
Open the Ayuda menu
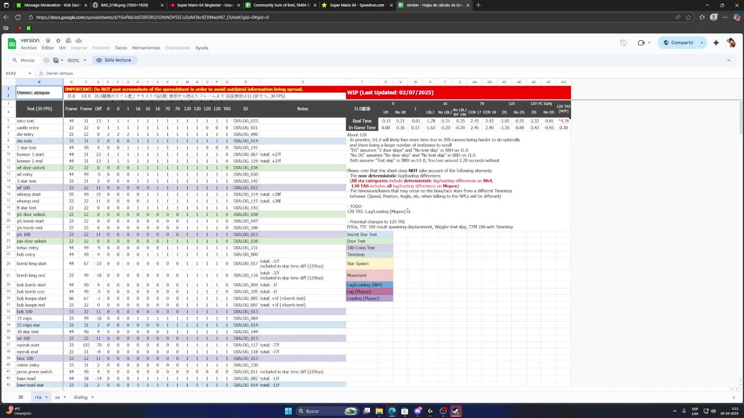(202, 48)
